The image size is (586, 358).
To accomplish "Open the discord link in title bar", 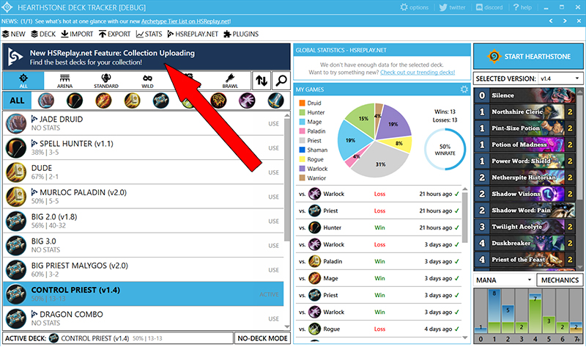I will (489, 7).
